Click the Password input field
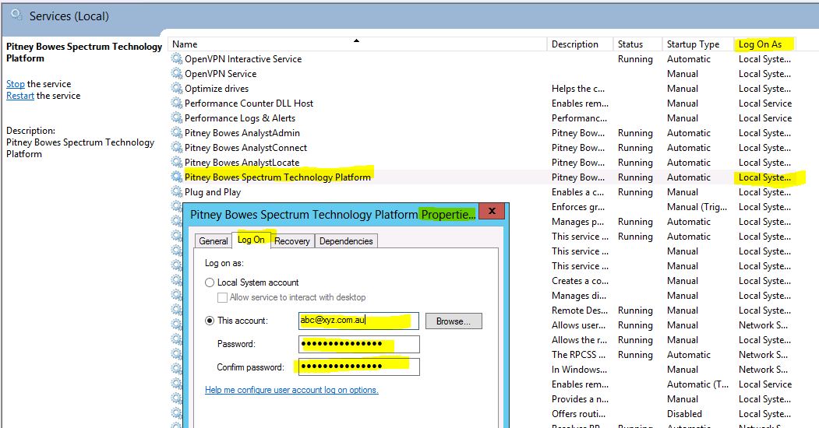This screenshot has width=819, height=428. pos(358,344)
